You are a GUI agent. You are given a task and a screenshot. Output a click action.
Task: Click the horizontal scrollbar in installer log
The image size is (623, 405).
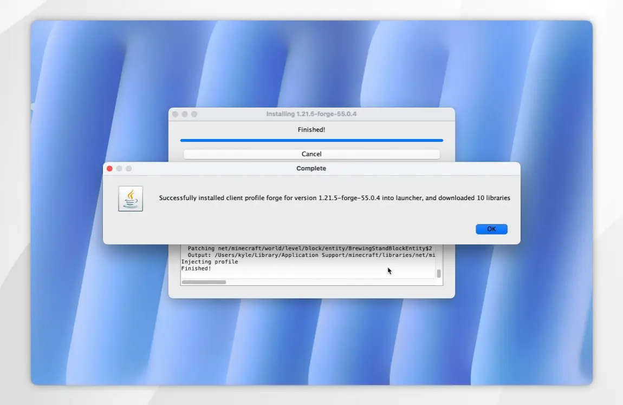click(x=204, y=282)
